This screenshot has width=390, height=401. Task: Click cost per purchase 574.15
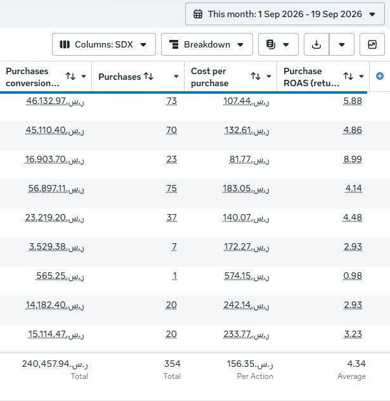(x=247, y=276)
